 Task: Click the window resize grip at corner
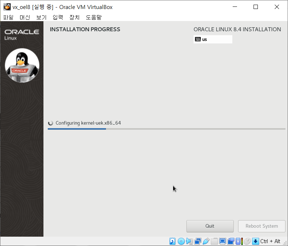coord(285,243)
